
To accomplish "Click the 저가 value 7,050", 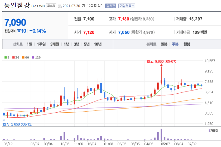I will (124, 32).
